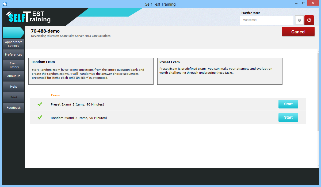
Task: Click green checkmark beside Random Exam
Action: point(40,117)
